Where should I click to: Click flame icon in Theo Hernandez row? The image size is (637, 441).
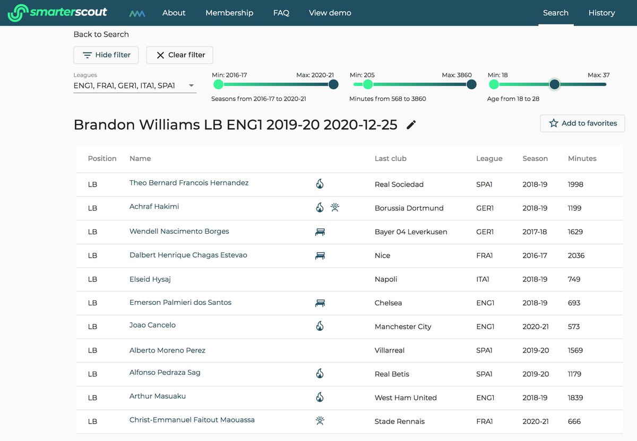[x=320, y=184]
